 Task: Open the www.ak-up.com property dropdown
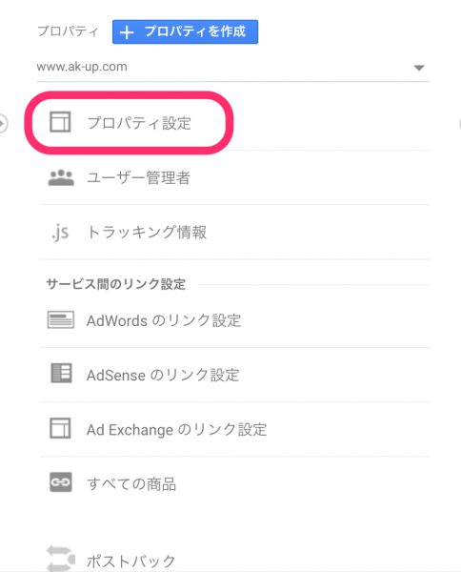[232, 68]
